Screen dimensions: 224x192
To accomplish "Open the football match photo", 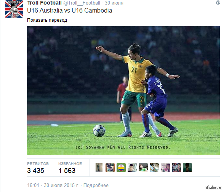I will [x=123, y=90].
